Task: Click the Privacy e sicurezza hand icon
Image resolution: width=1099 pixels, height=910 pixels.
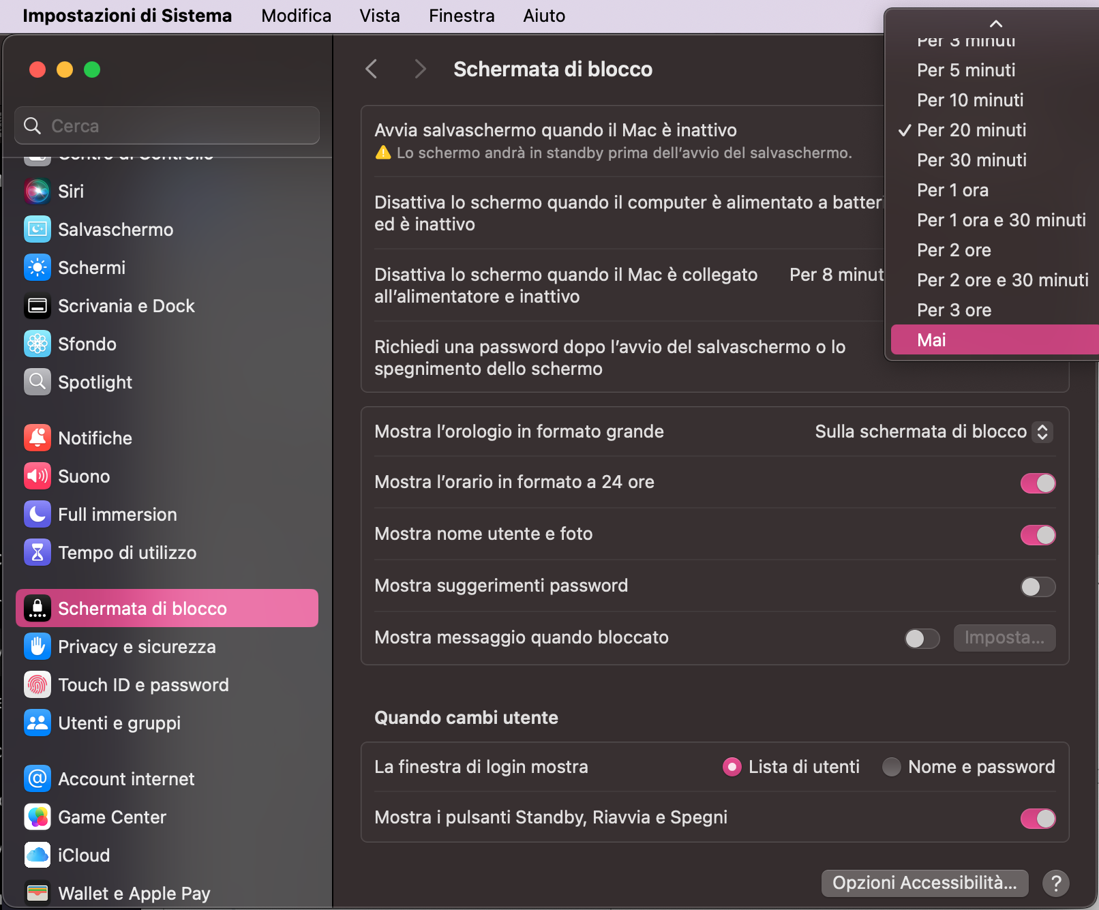Action: coord(37,647)
